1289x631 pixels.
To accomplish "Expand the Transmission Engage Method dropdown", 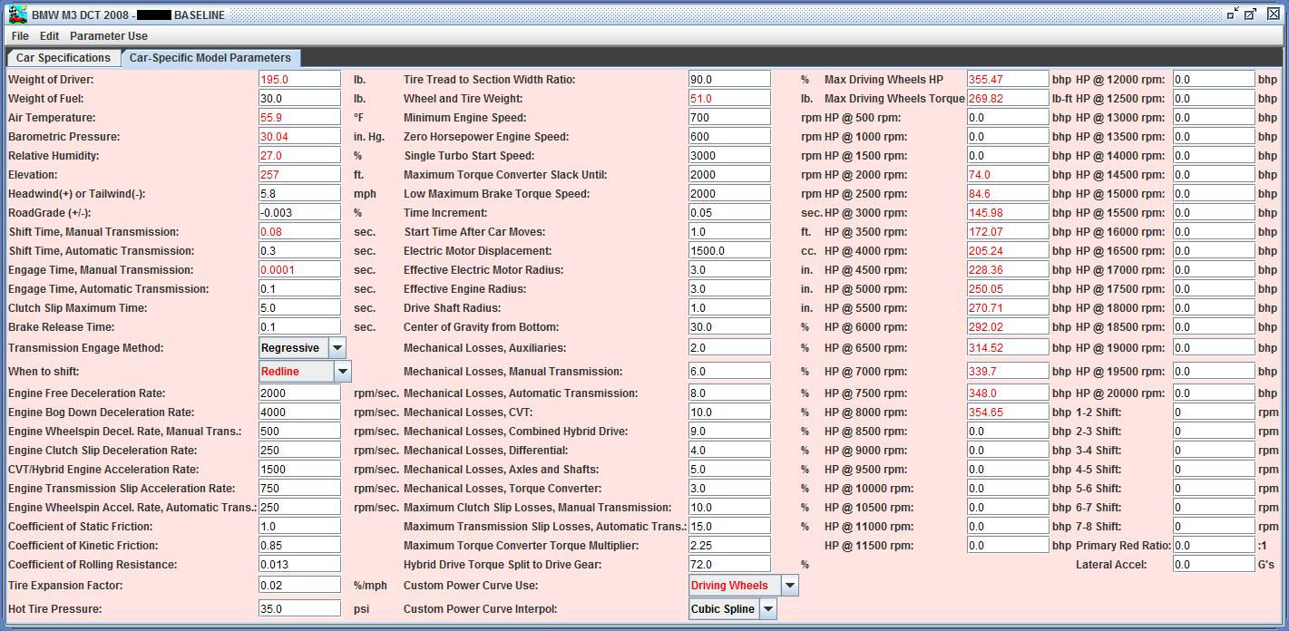I will click(337, 348).
